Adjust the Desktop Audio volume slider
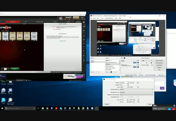Screen dimensions: 176x121 127,67
